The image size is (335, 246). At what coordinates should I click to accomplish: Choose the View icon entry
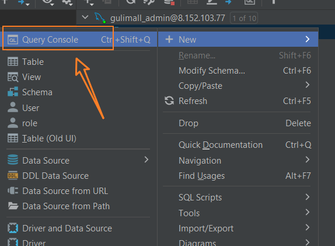[x=13, y=77]
